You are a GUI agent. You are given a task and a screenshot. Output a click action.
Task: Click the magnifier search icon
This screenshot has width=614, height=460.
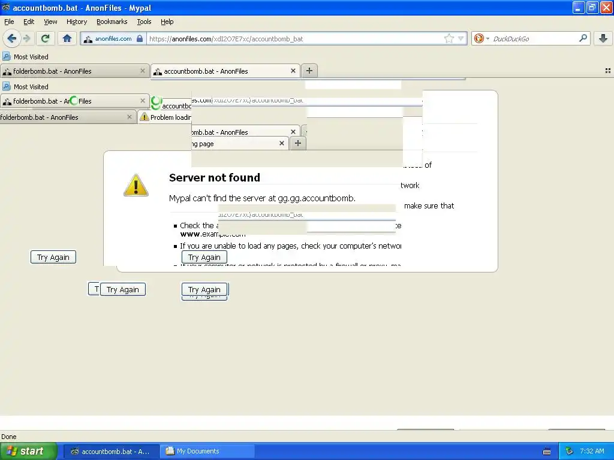pyautogui.click(x=583, y=38)
